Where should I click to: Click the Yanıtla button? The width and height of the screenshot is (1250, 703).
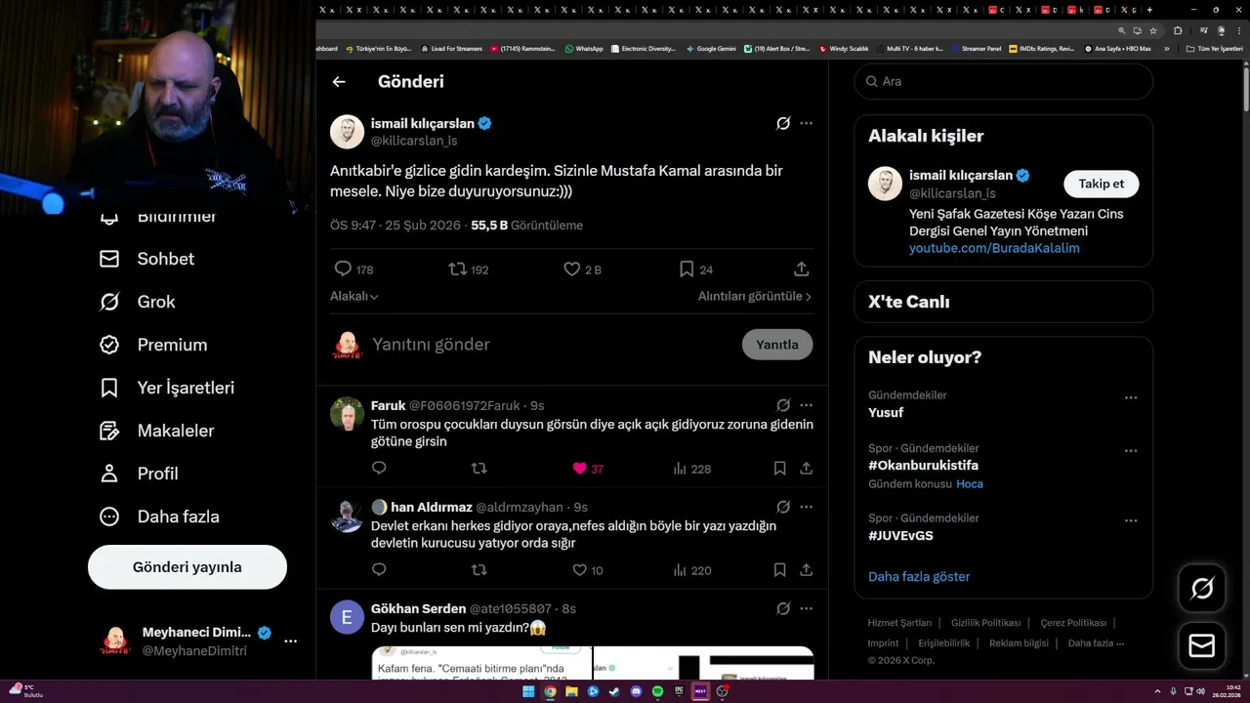pyautogui.click(x=777, y=345)
